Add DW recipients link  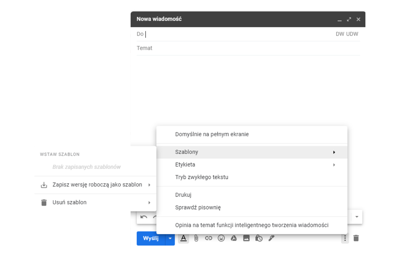pyautogui.click(x=340, y=34)
